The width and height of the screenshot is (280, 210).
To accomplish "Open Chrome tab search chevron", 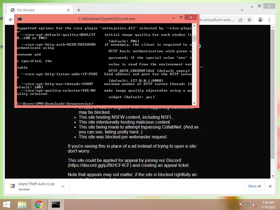I will pos(242,10).
